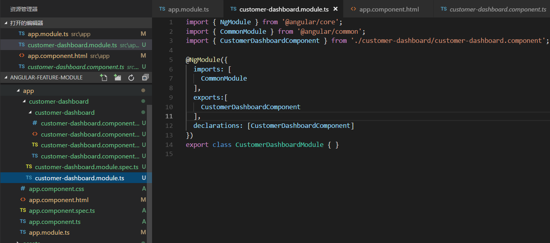Click the yellow TS icon beside app.component.spec.ts
The image size is (550, 243).
point(23,210)
